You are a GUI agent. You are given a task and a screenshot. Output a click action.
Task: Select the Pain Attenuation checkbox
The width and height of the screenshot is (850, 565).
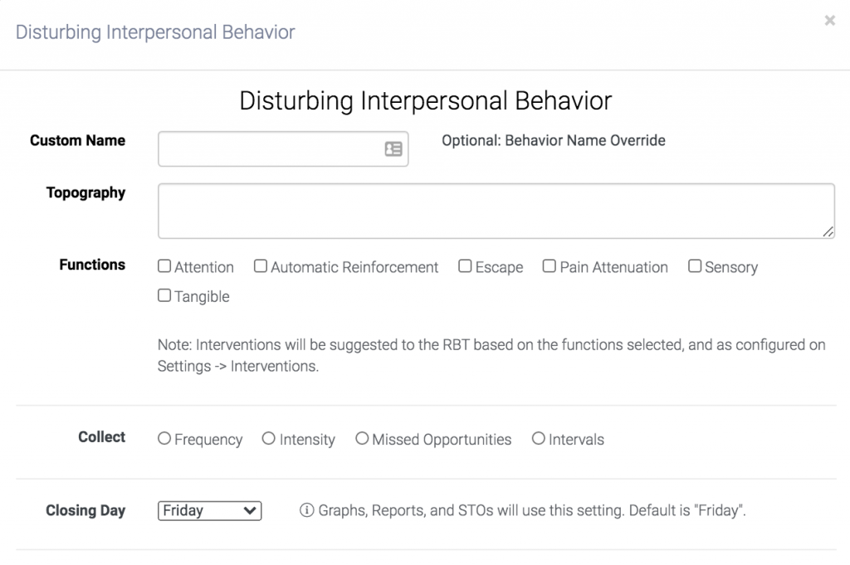point(550,266)
